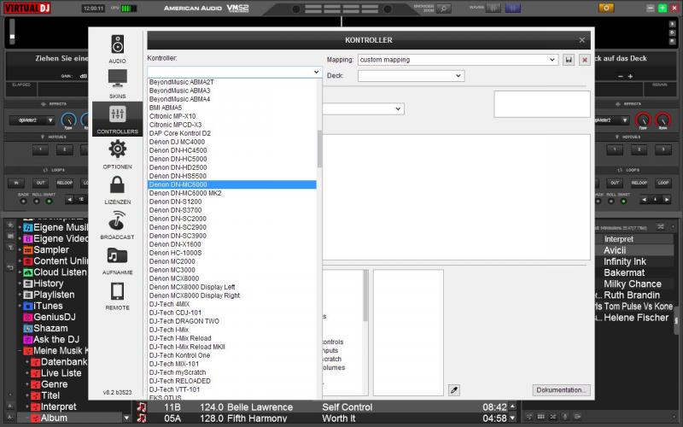The height and width of the screenshot is (427, 683).
Task: Adjust left deck blue effect Type knob
Action: pyautogui.click(x=68, y=120)
